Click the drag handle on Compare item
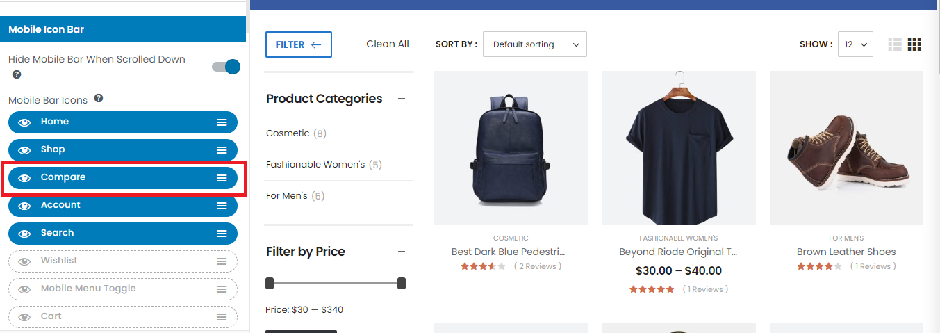Image resolution: width=940 pixels, height=333 pixels. 222,178
